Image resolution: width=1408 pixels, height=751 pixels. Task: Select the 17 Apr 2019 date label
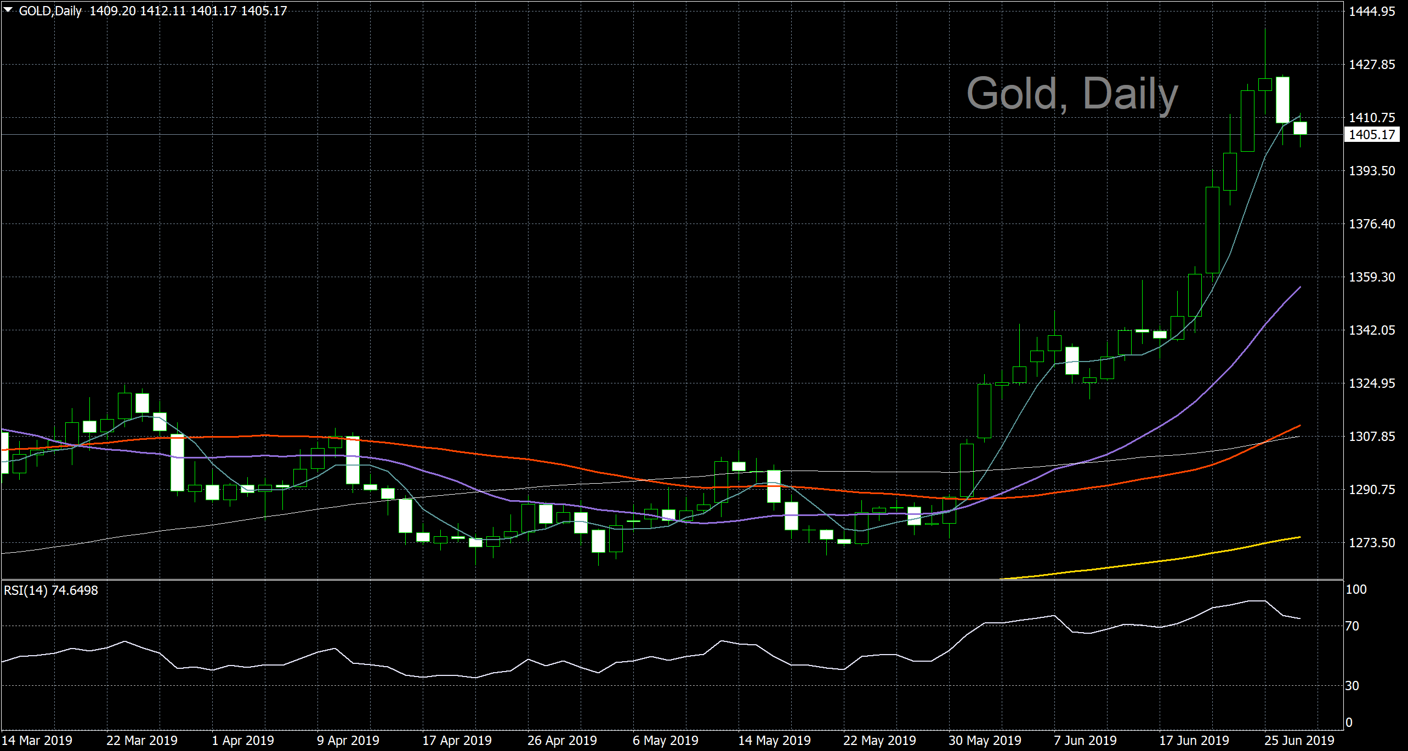[x=457, y=741]
